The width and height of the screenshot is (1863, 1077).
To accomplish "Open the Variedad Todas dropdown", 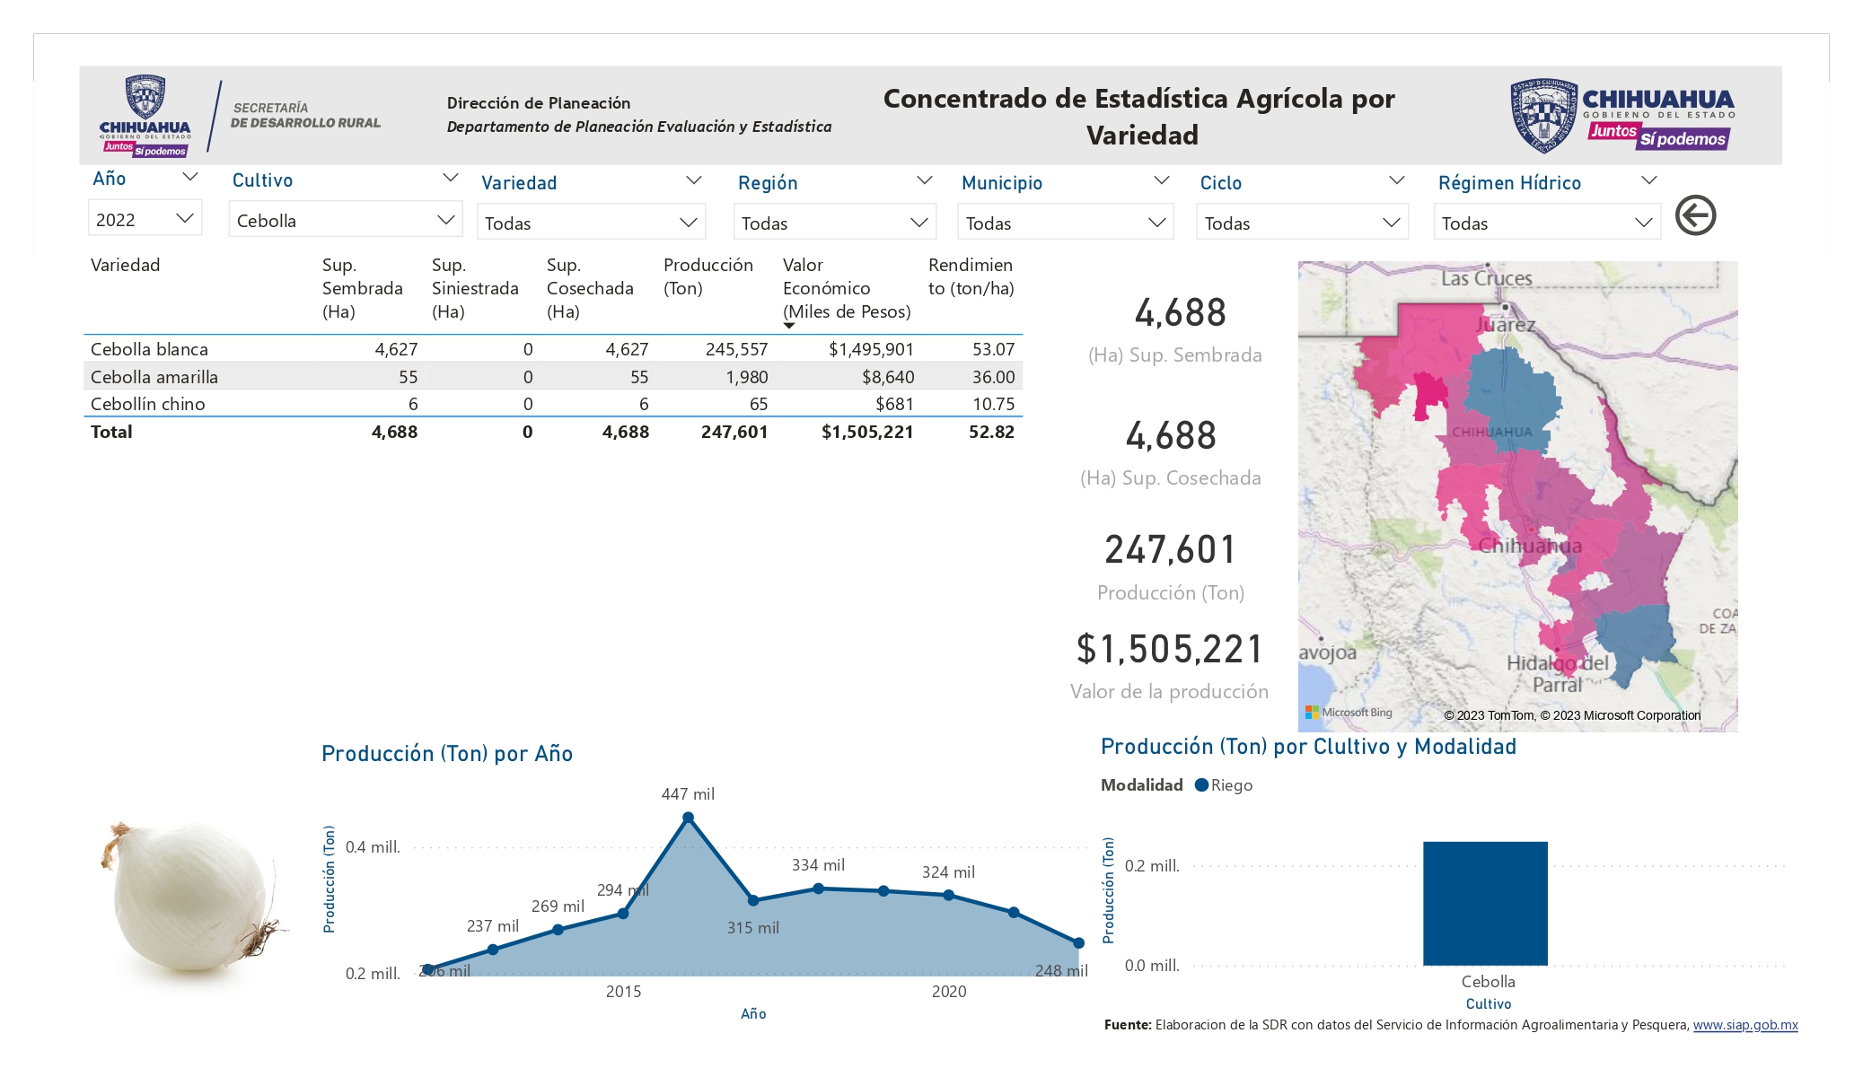I will [x=592, y=223].
